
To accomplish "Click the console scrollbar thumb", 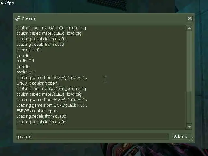I will pos(189,108).
